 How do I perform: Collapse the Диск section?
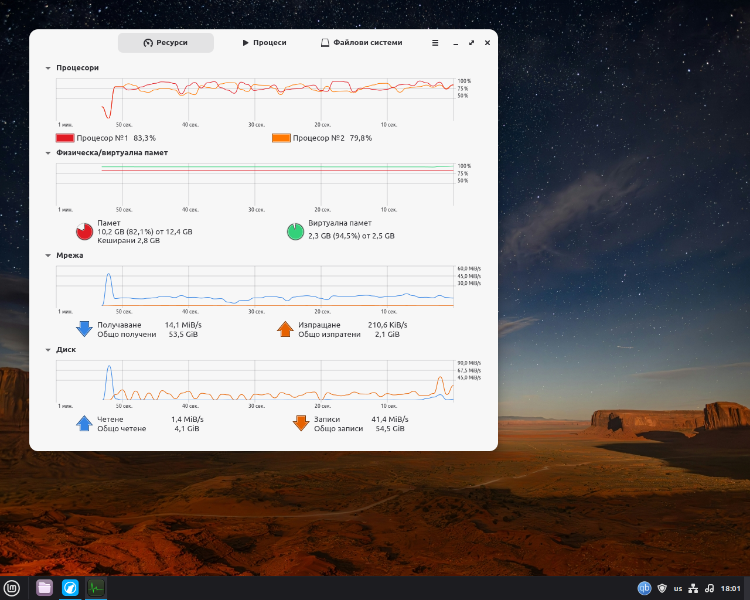[48, 350]
